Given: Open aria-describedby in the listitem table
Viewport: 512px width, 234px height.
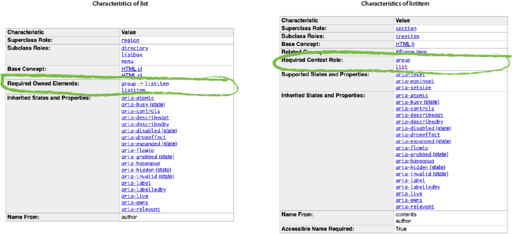Looking at the screenshot, I should click(x=419, y=121).
